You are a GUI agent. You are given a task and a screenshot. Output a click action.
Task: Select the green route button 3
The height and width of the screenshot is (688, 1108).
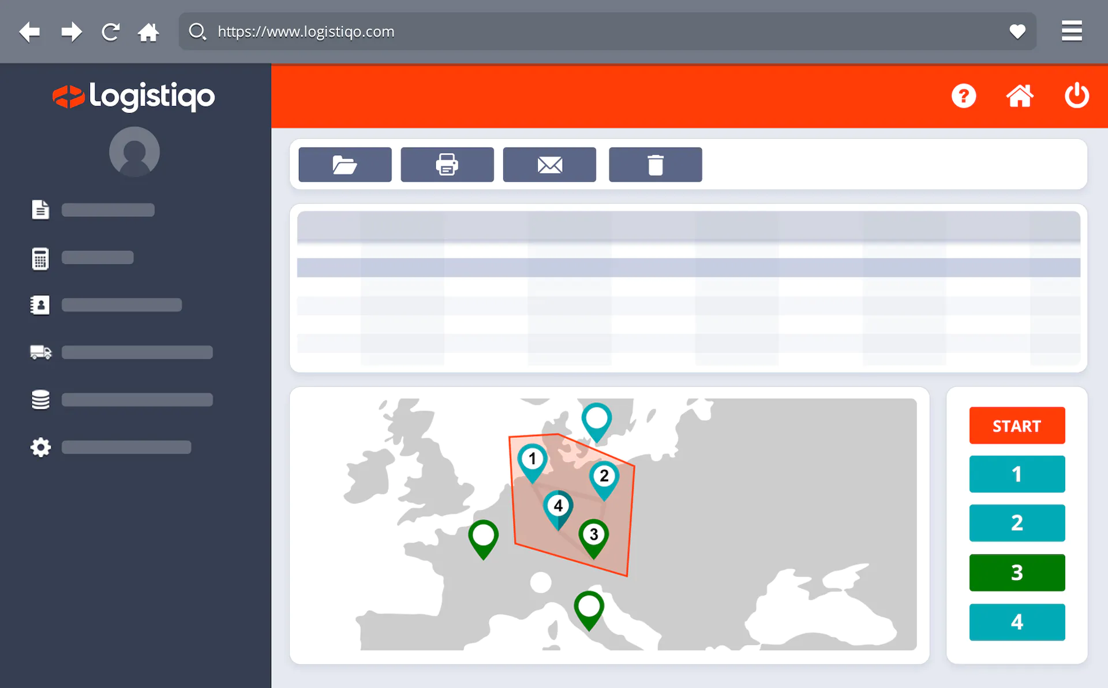click(x=1017, y=573)
